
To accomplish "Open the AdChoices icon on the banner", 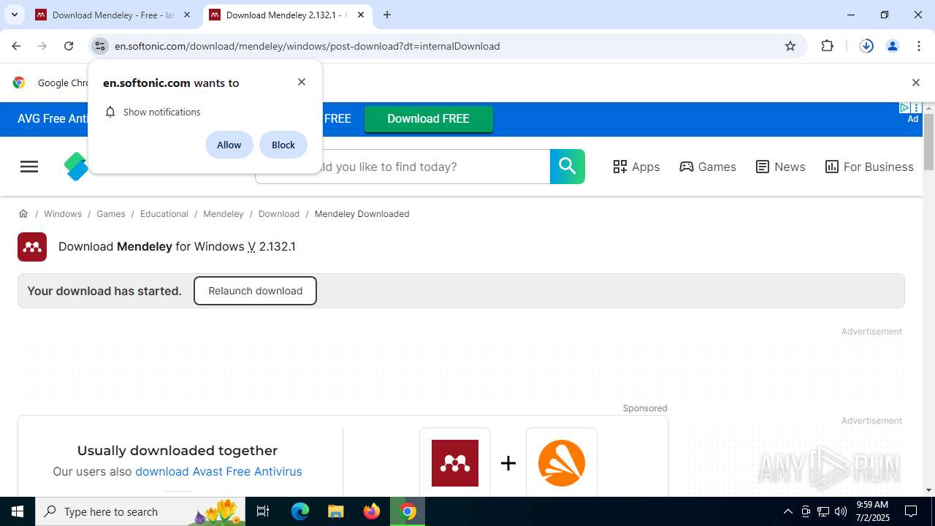I will click(904, 107).
